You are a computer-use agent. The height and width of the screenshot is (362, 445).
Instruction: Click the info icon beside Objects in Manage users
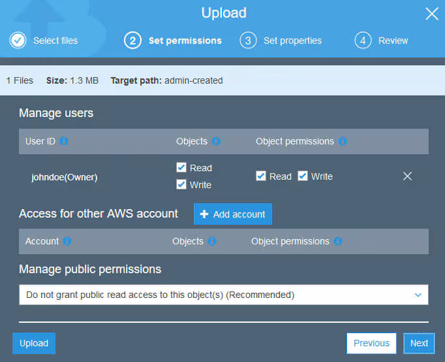pyautogui.click(x=216, y=141)
